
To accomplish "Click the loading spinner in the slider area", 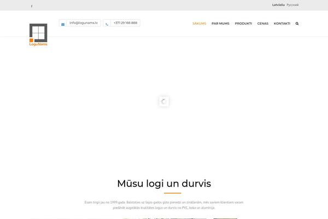I will (164, 101).
